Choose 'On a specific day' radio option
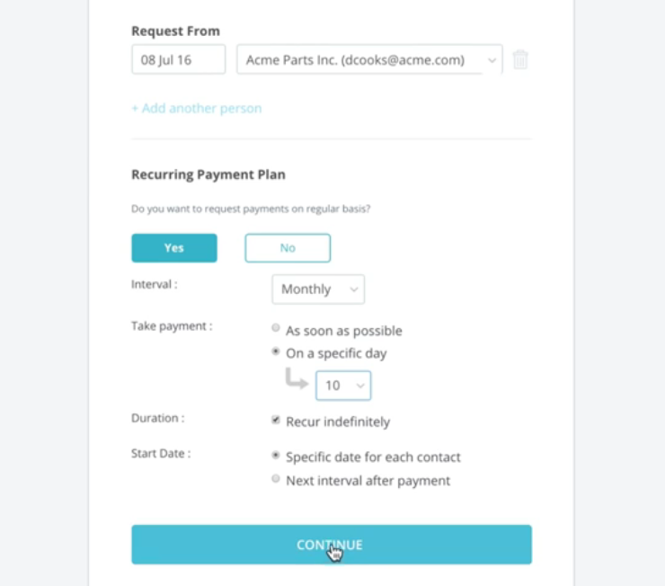 coord(276,352)
